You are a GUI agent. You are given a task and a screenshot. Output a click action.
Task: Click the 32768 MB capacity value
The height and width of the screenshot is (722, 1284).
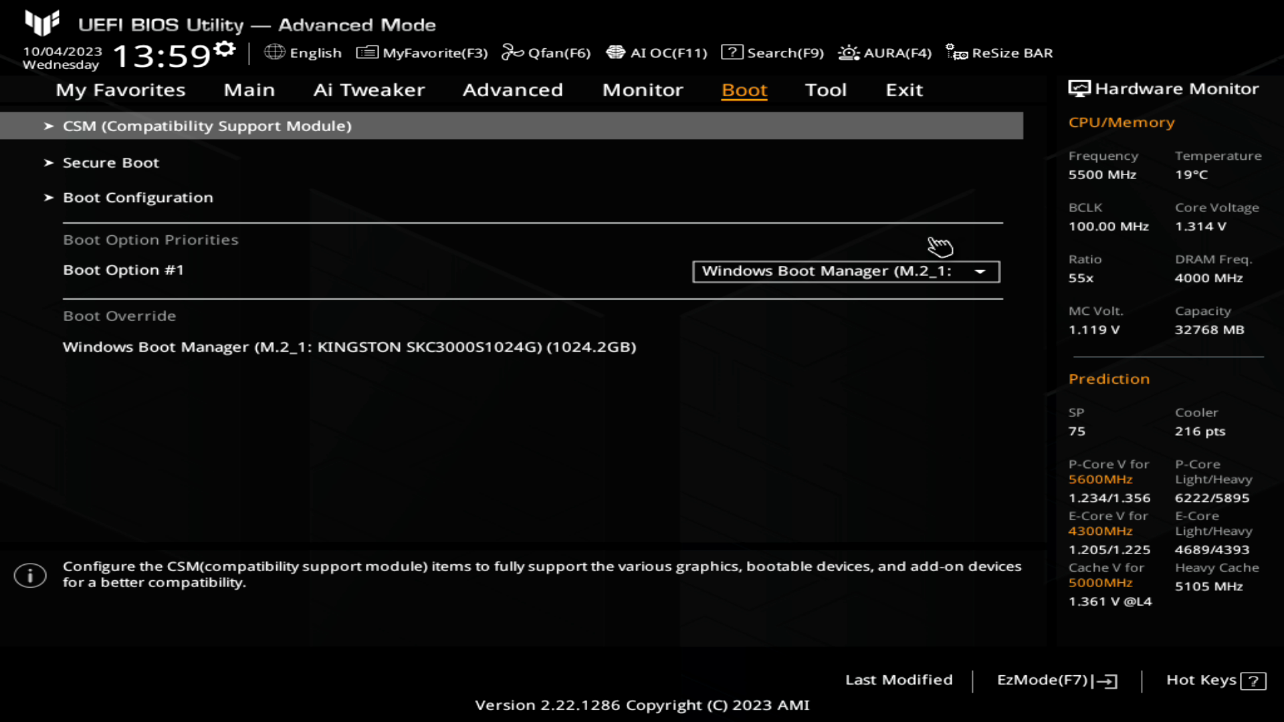pyautogui.click(x=1209, y=330)
